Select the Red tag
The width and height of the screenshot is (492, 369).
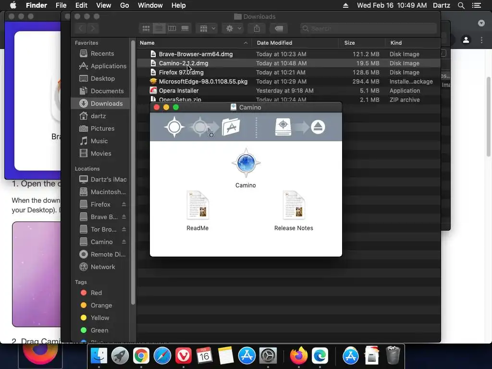(x=91, y=293)
